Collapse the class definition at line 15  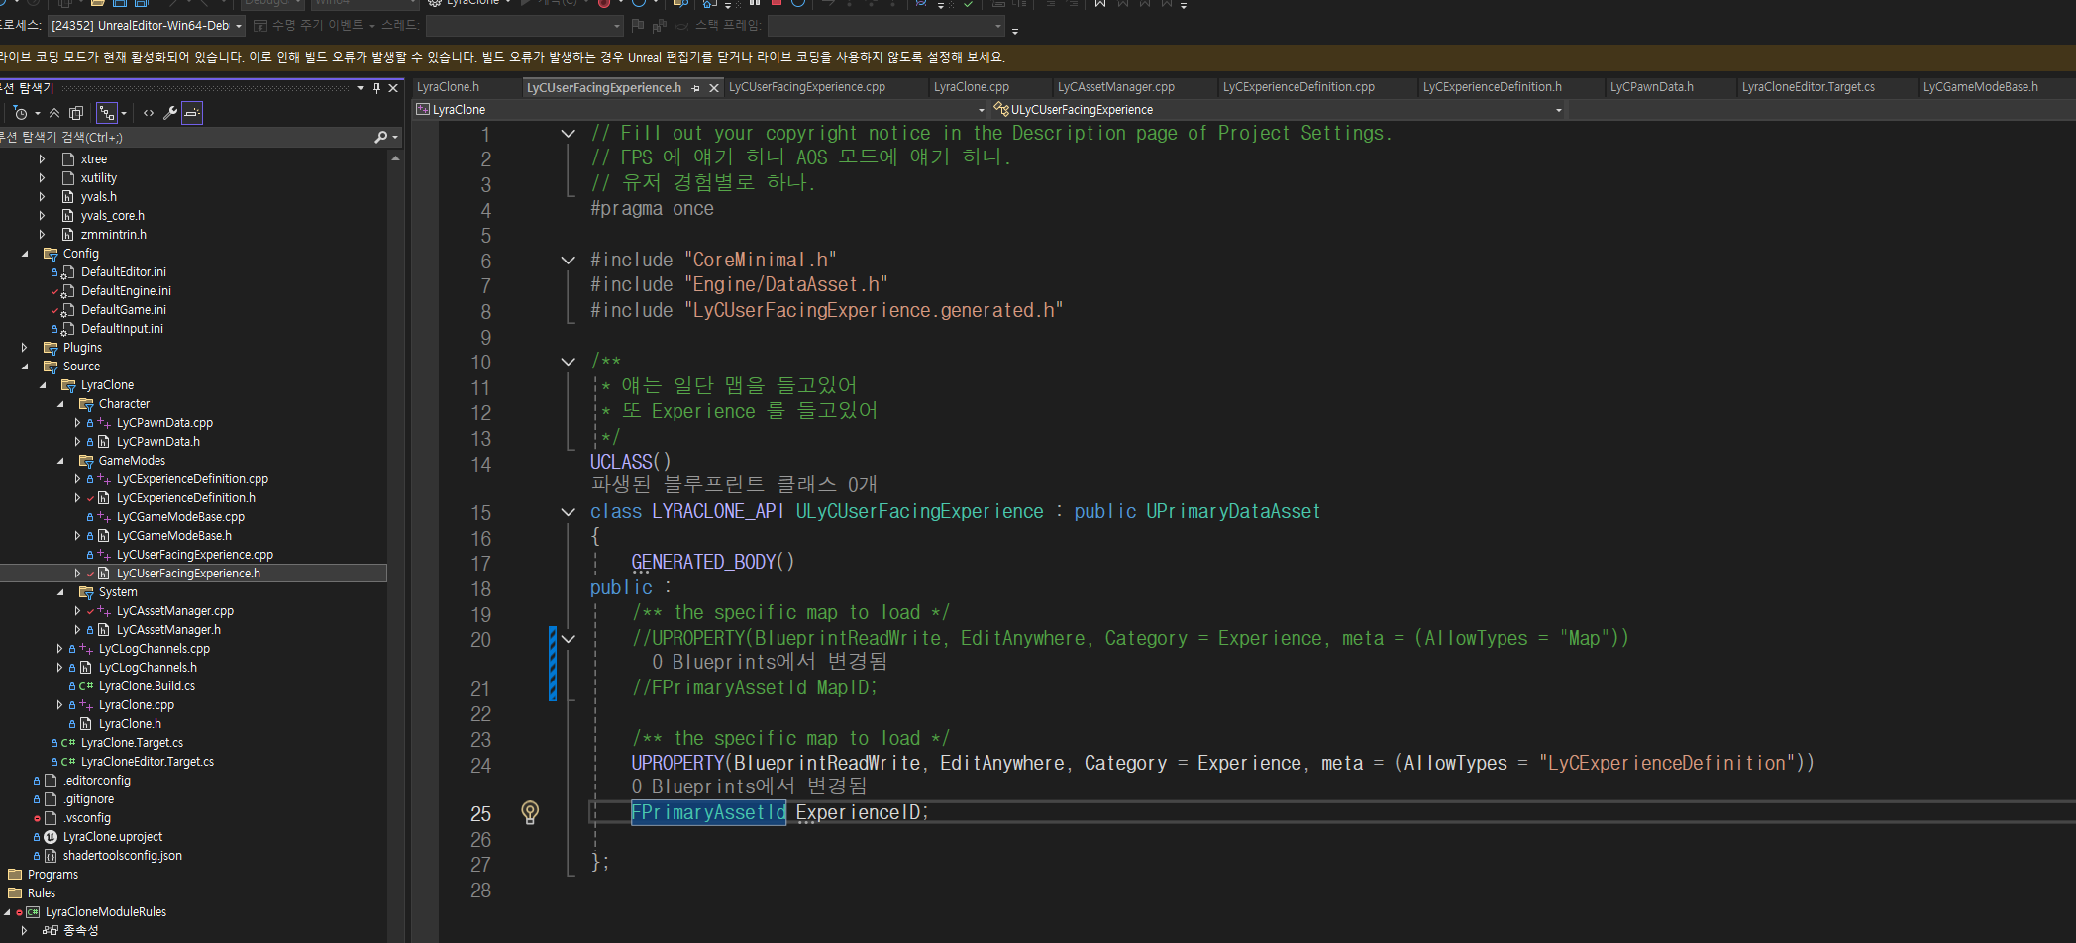tap(568, 512)
